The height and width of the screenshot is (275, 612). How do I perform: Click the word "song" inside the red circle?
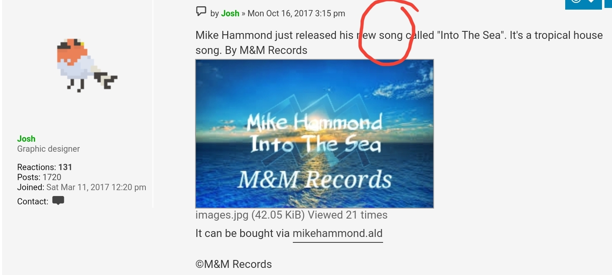tap(391, 35)
